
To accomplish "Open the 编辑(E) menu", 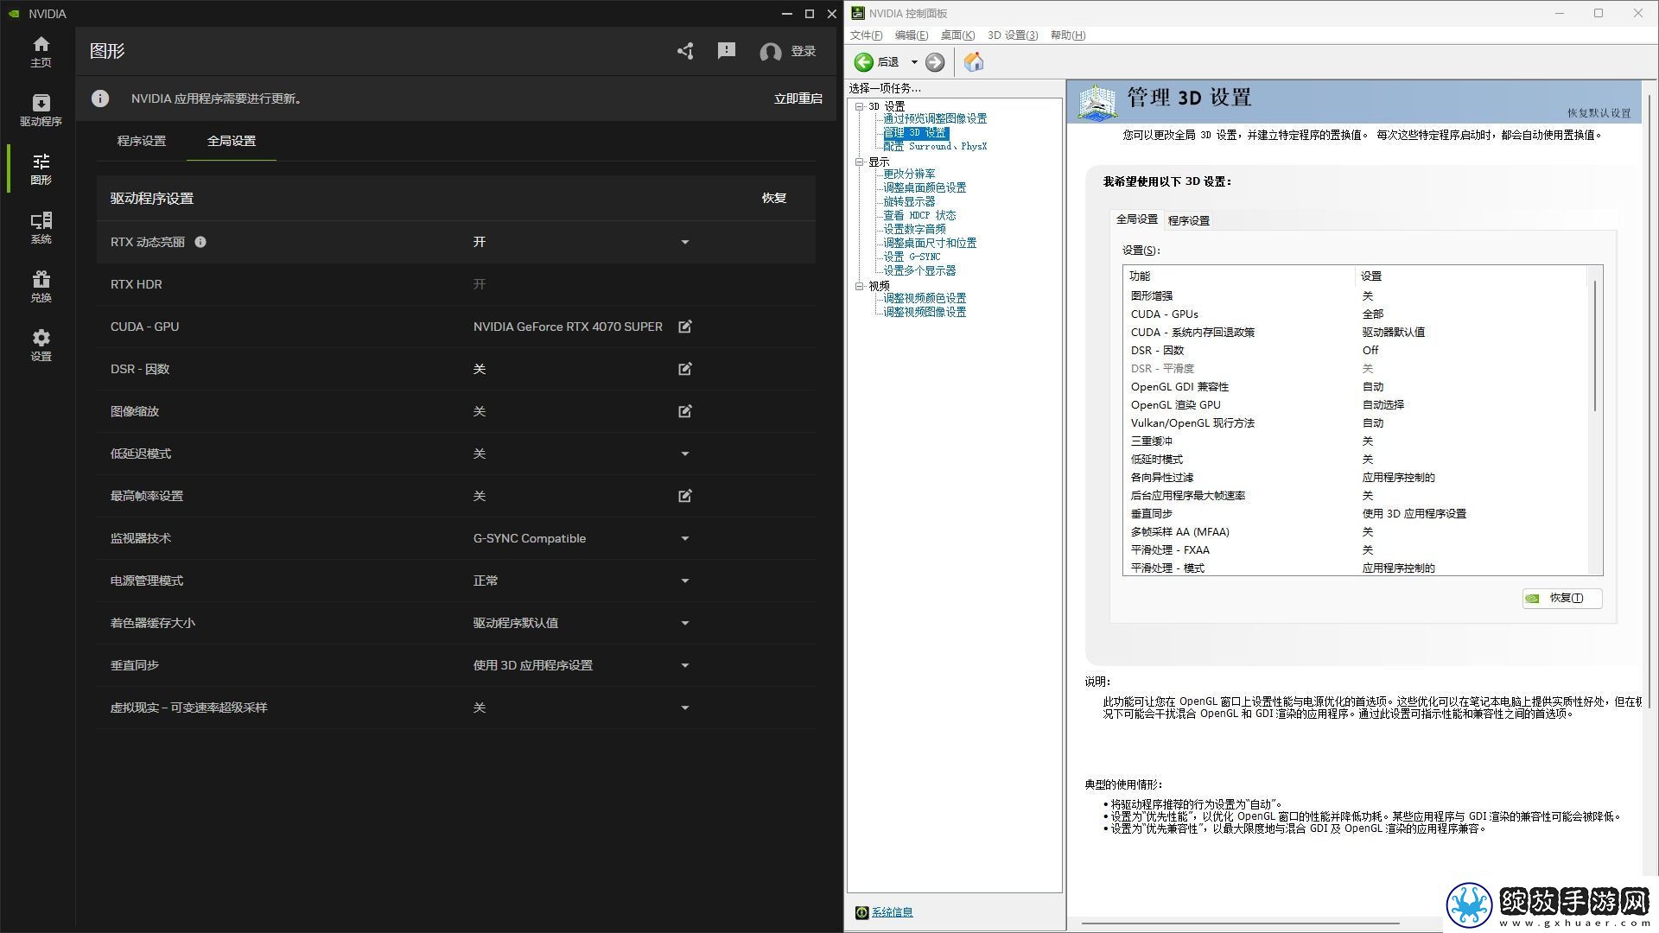I will pyautogui.click(x=912, y=35).
